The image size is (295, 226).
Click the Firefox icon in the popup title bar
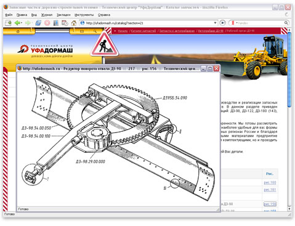point(20,68)
